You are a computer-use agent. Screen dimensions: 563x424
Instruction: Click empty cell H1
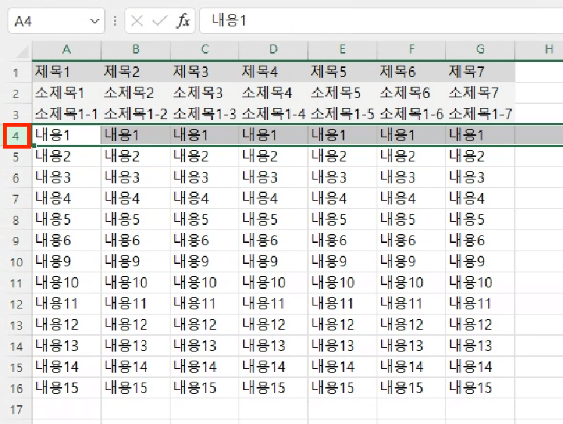tap(540, 72)
